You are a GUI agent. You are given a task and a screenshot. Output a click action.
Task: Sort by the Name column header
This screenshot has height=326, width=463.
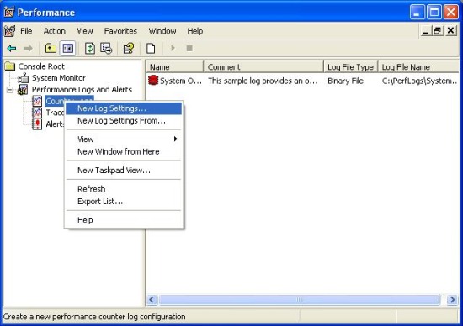pyautogui.click(x=175, y=67)
